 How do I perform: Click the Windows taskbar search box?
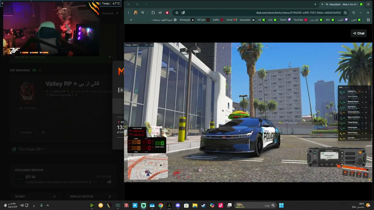coord(255,205)
